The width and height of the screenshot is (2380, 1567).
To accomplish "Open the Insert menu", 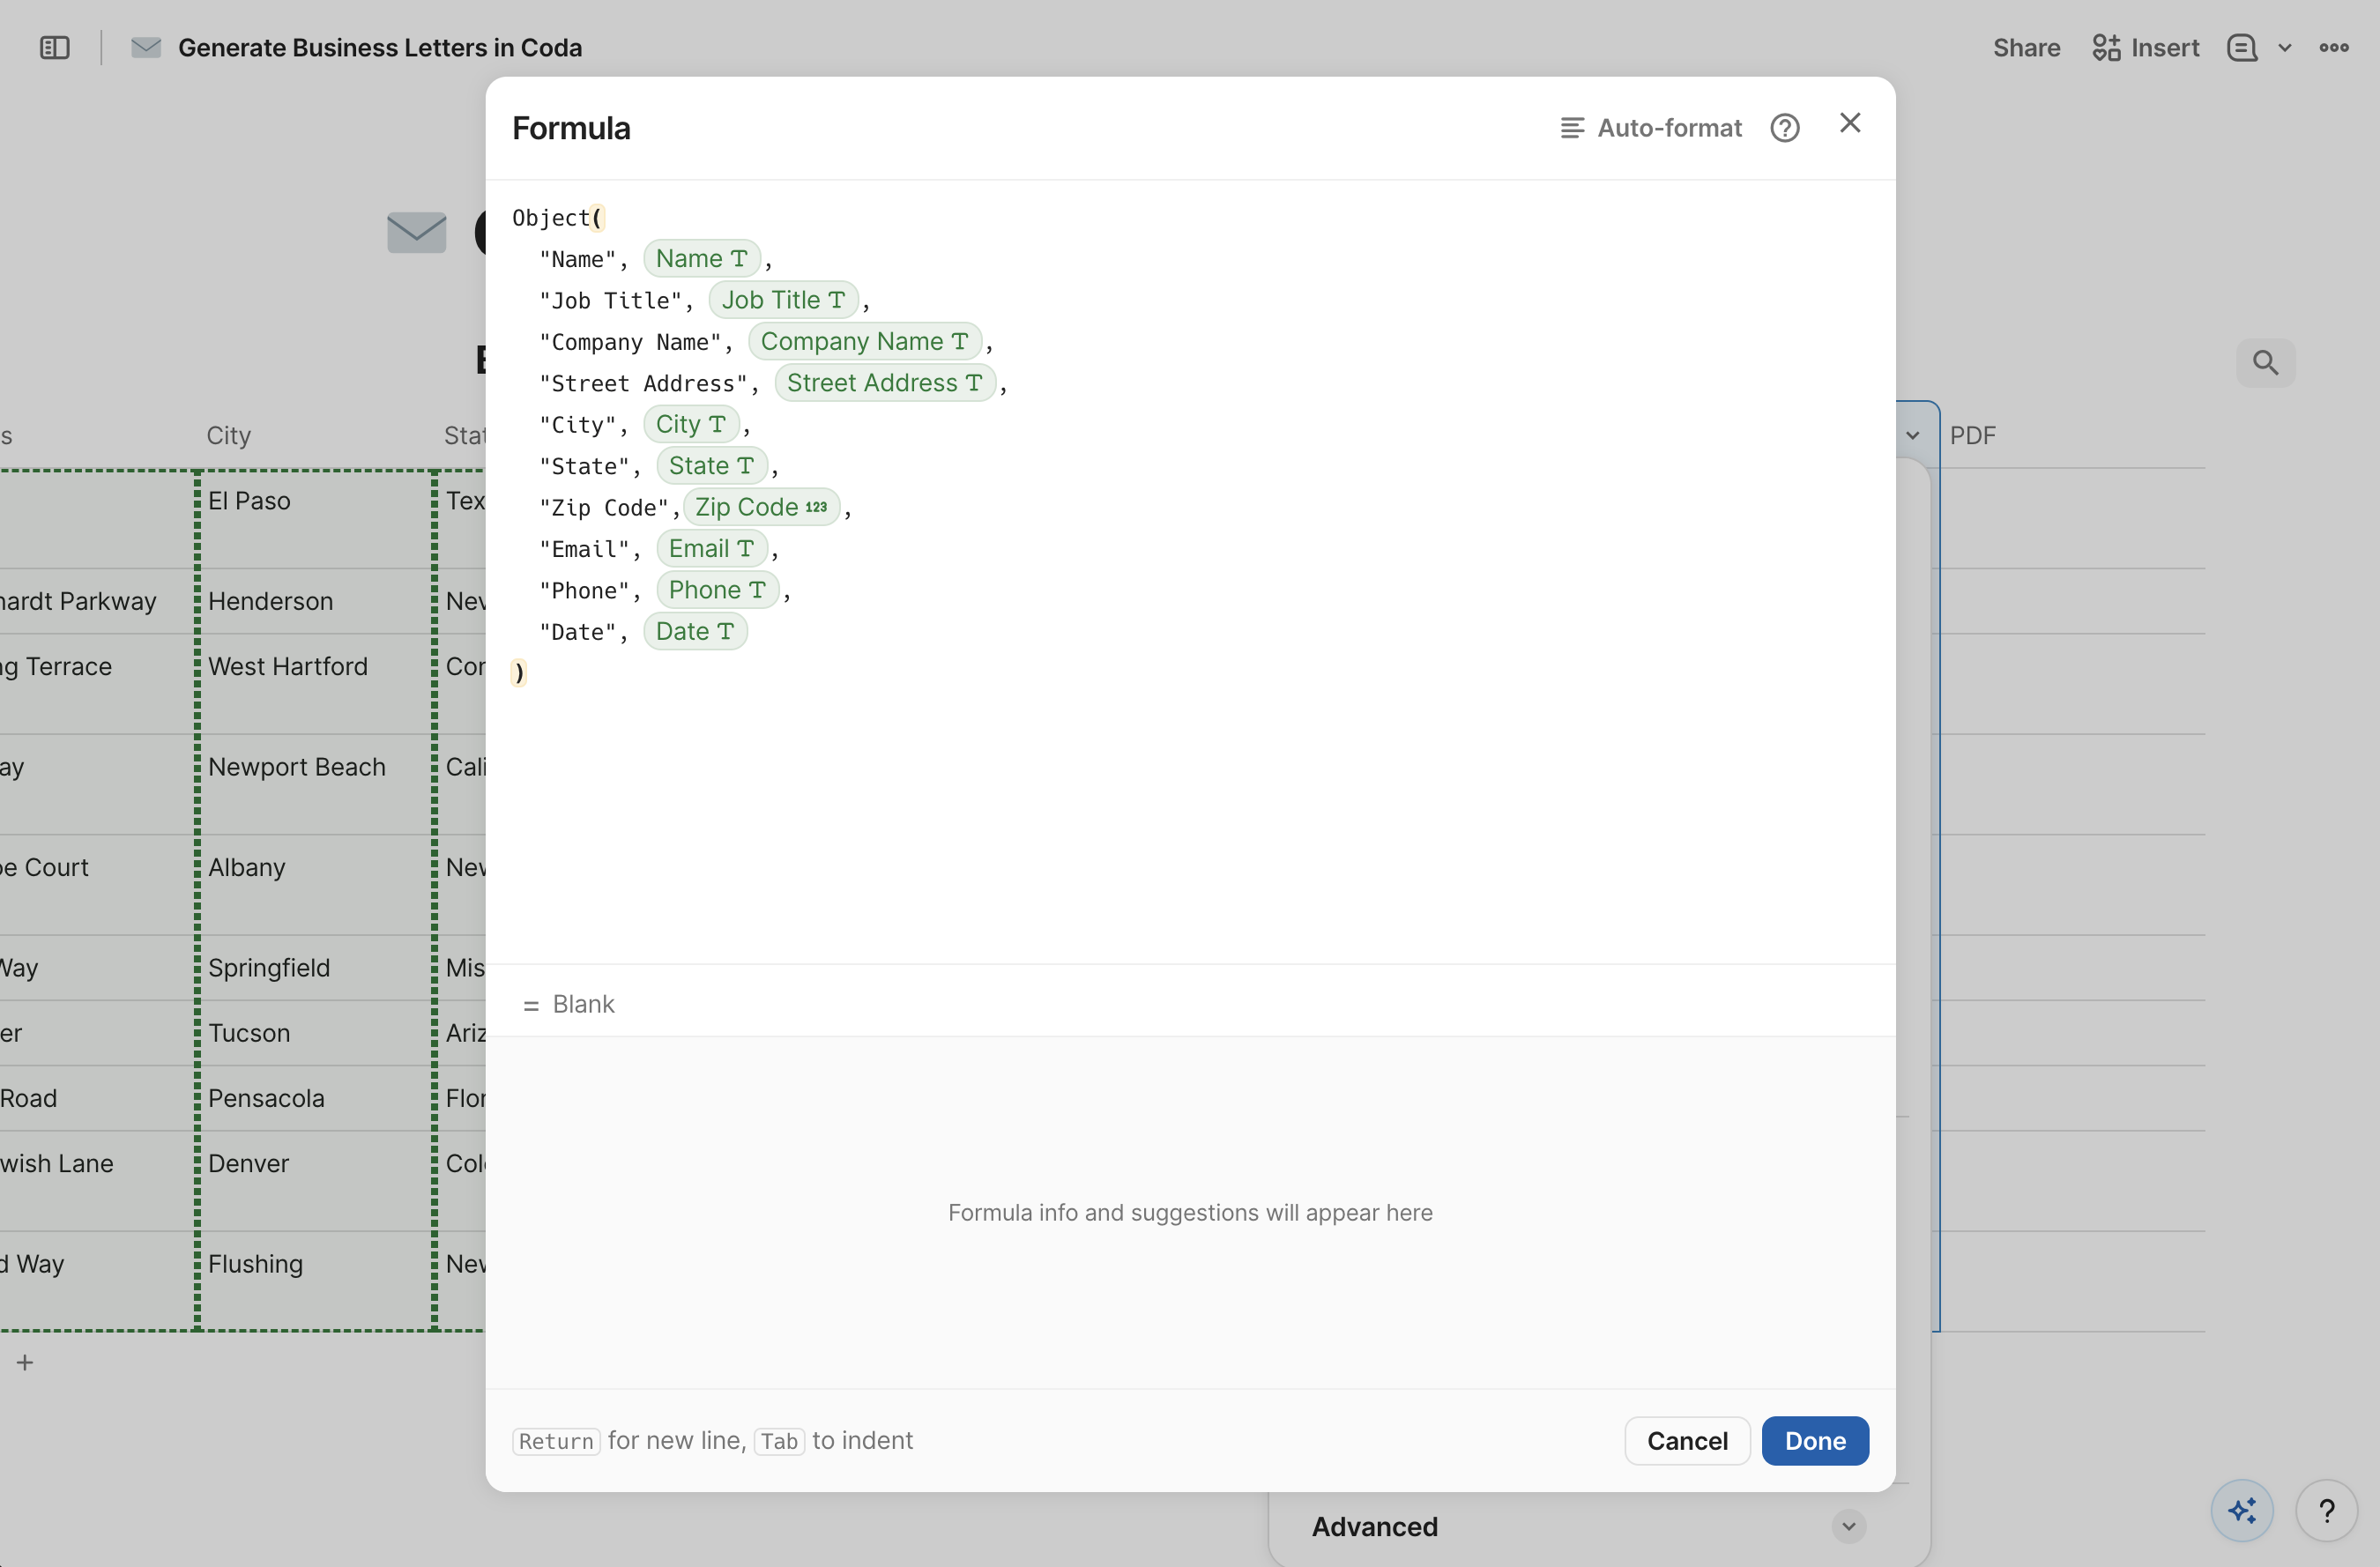I will pos(2145,47).
